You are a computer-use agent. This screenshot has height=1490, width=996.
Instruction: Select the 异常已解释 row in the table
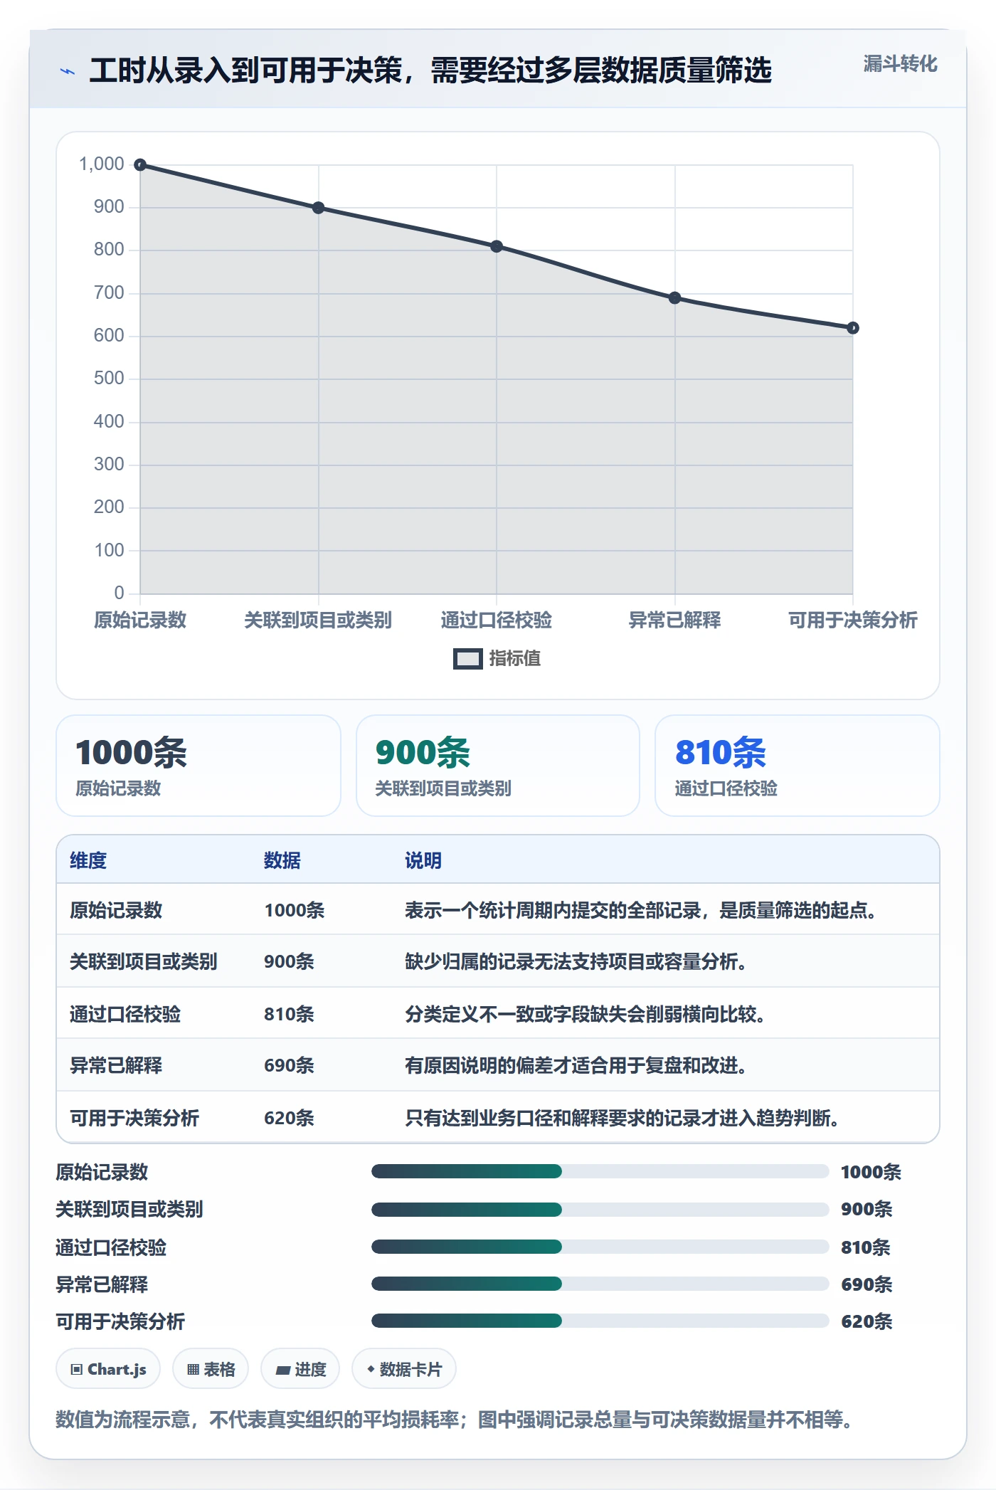[498, 1065]
